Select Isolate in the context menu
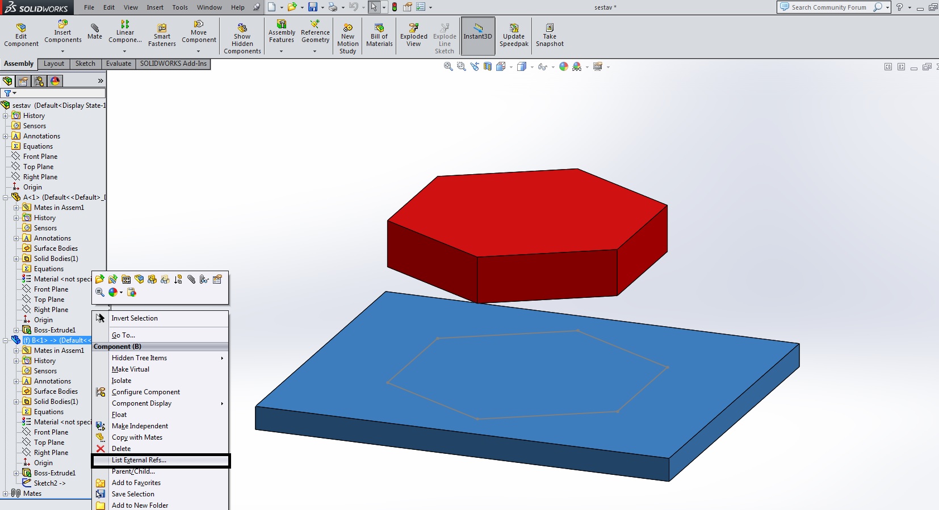The width and height of the screenshot is (939, 510). [x=121, y=381]
